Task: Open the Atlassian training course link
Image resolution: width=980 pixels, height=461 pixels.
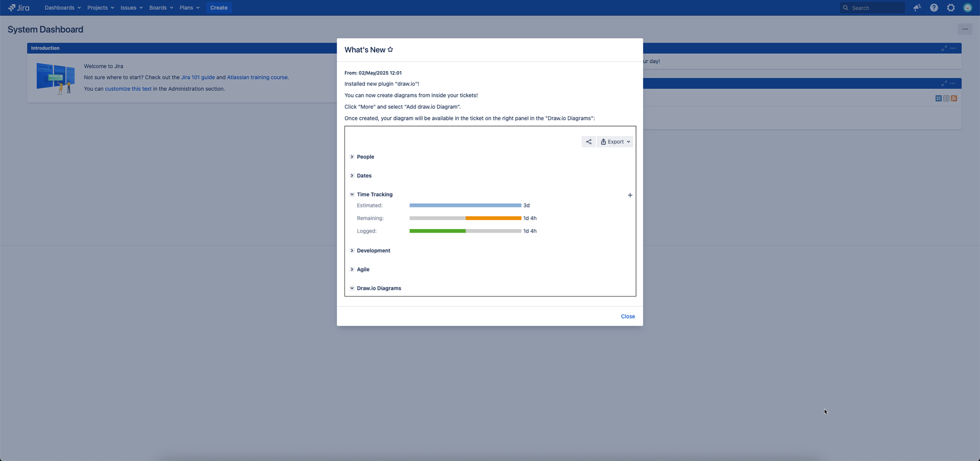Action: click(x=257, y=77)
